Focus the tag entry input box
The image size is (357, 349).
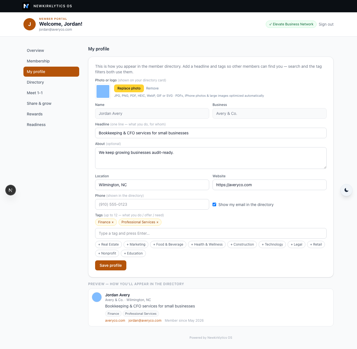click(211, 233)
